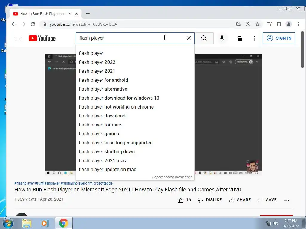The height and width of the screenshot is (229, 306).
Task: Select 'flash player 2021 mac' suggestion
Action: point(135,161)
